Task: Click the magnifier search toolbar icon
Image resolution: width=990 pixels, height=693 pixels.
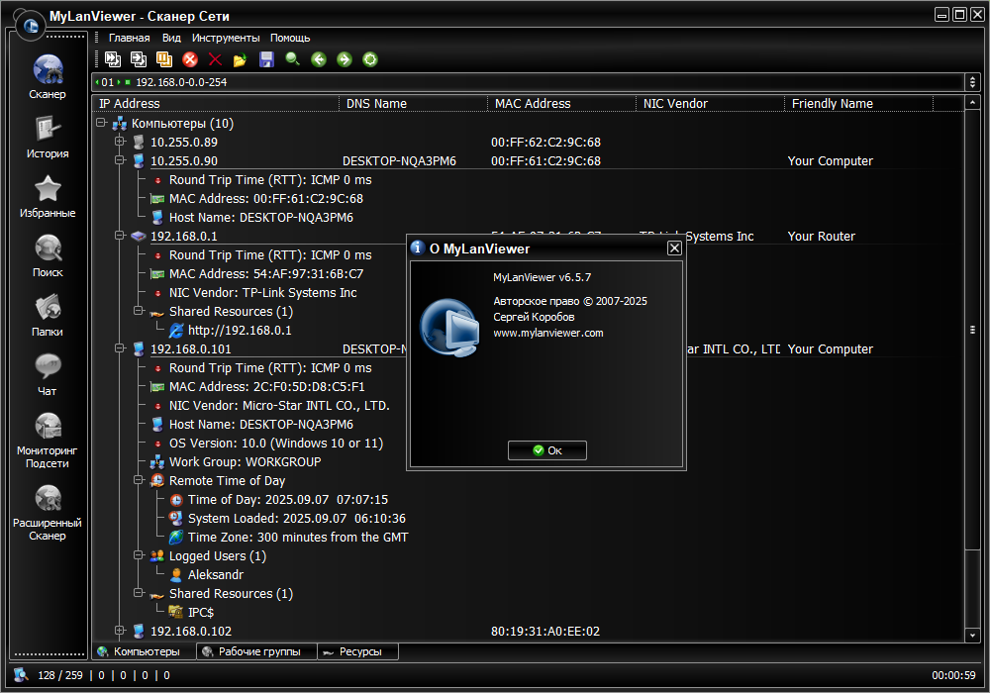Action: (x=292, y=59)
